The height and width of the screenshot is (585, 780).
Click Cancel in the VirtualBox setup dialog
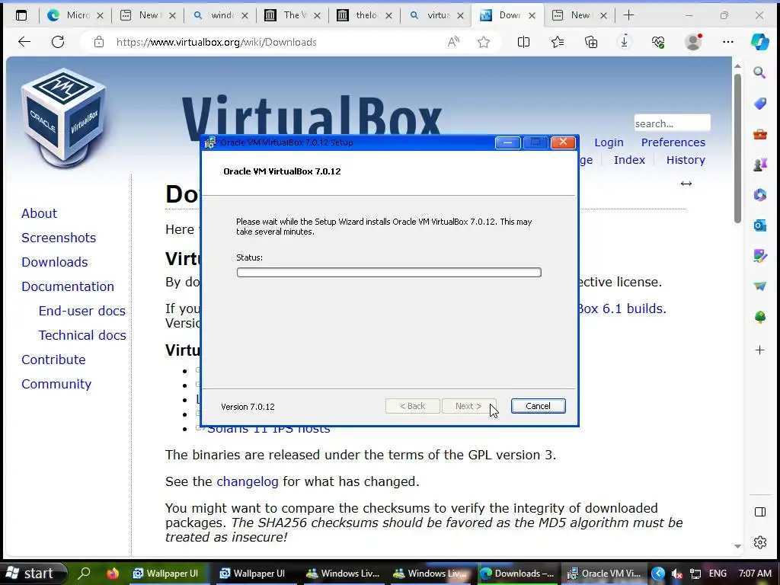tap(539, 406)
